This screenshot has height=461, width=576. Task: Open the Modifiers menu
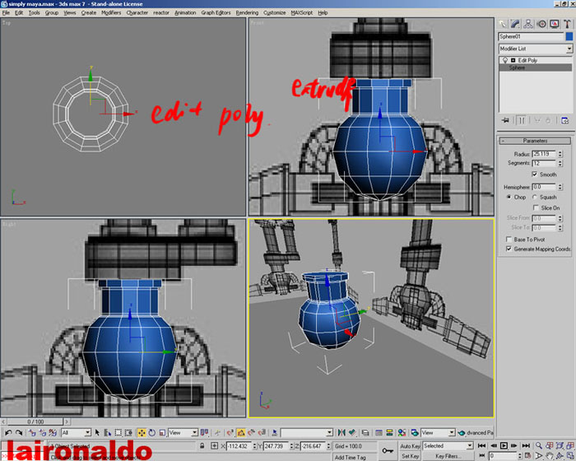(111, 13)
